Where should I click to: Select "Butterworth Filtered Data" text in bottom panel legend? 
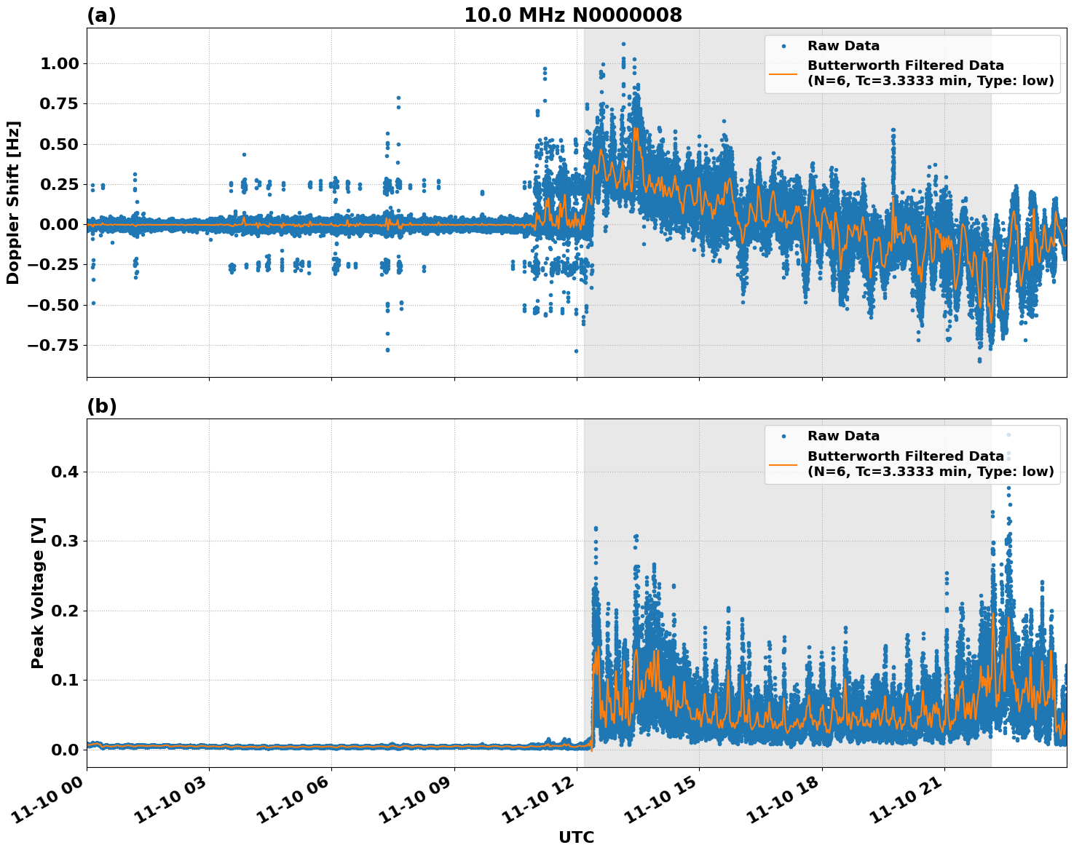tap(905, 456)
